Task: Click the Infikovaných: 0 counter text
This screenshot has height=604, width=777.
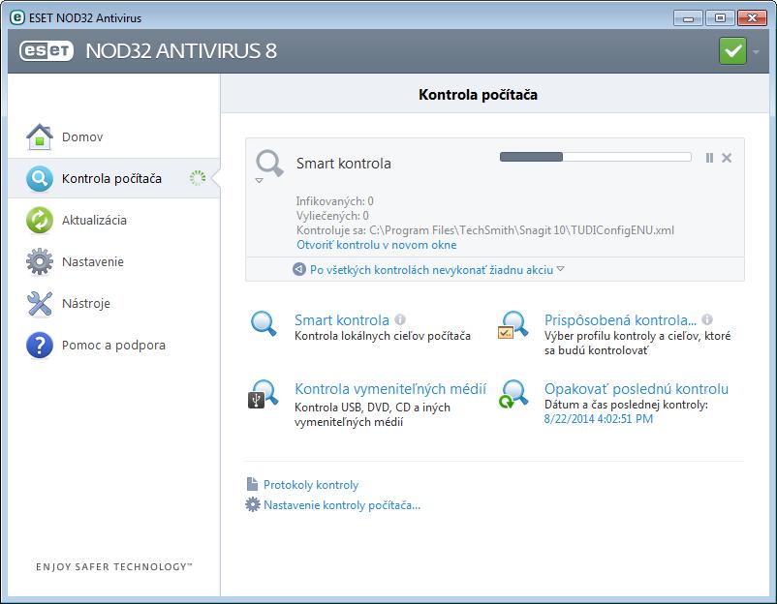Action: click(x=335, y=201)
